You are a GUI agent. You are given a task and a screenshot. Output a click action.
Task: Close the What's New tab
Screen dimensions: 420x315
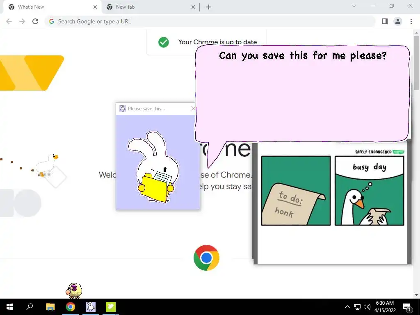click(95, 7)
